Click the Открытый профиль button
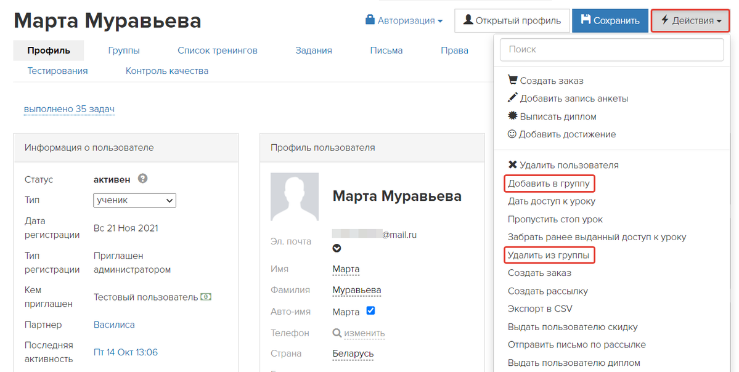 point(512,21)
